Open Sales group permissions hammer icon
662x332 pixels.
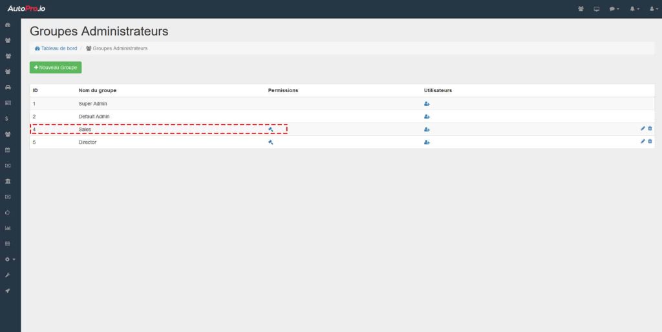click(x=271, y=129)
